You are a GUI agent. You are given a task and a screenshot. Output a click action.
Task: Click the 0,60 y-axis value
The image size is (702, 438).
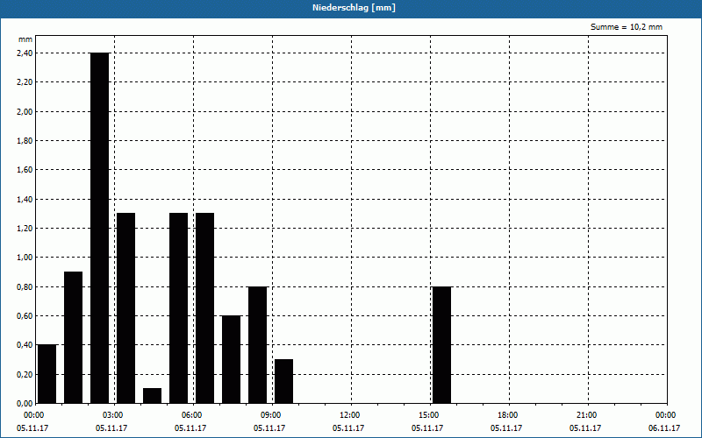[x=25, y=316]
